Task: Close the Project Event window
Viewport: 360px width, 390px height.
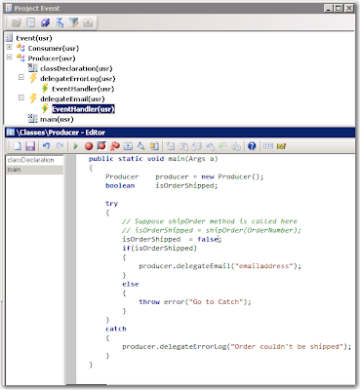Action: pyautogui.click(x=349, y=8)
